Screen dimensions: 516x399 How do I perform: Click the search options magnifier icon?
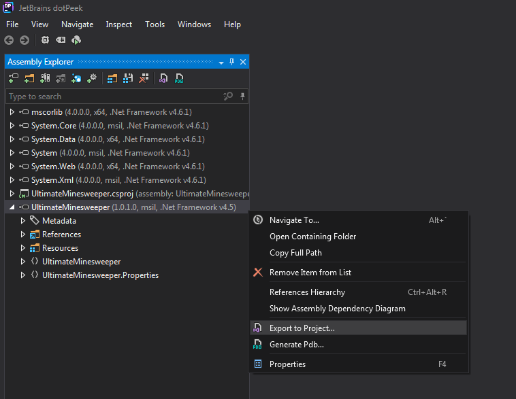pos(228,96)
